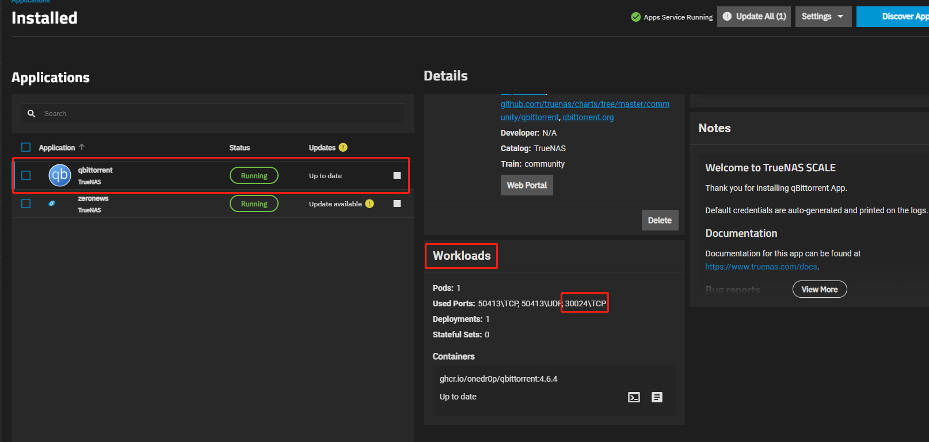View qBittorrent container logs icon

tap(657, 397)
